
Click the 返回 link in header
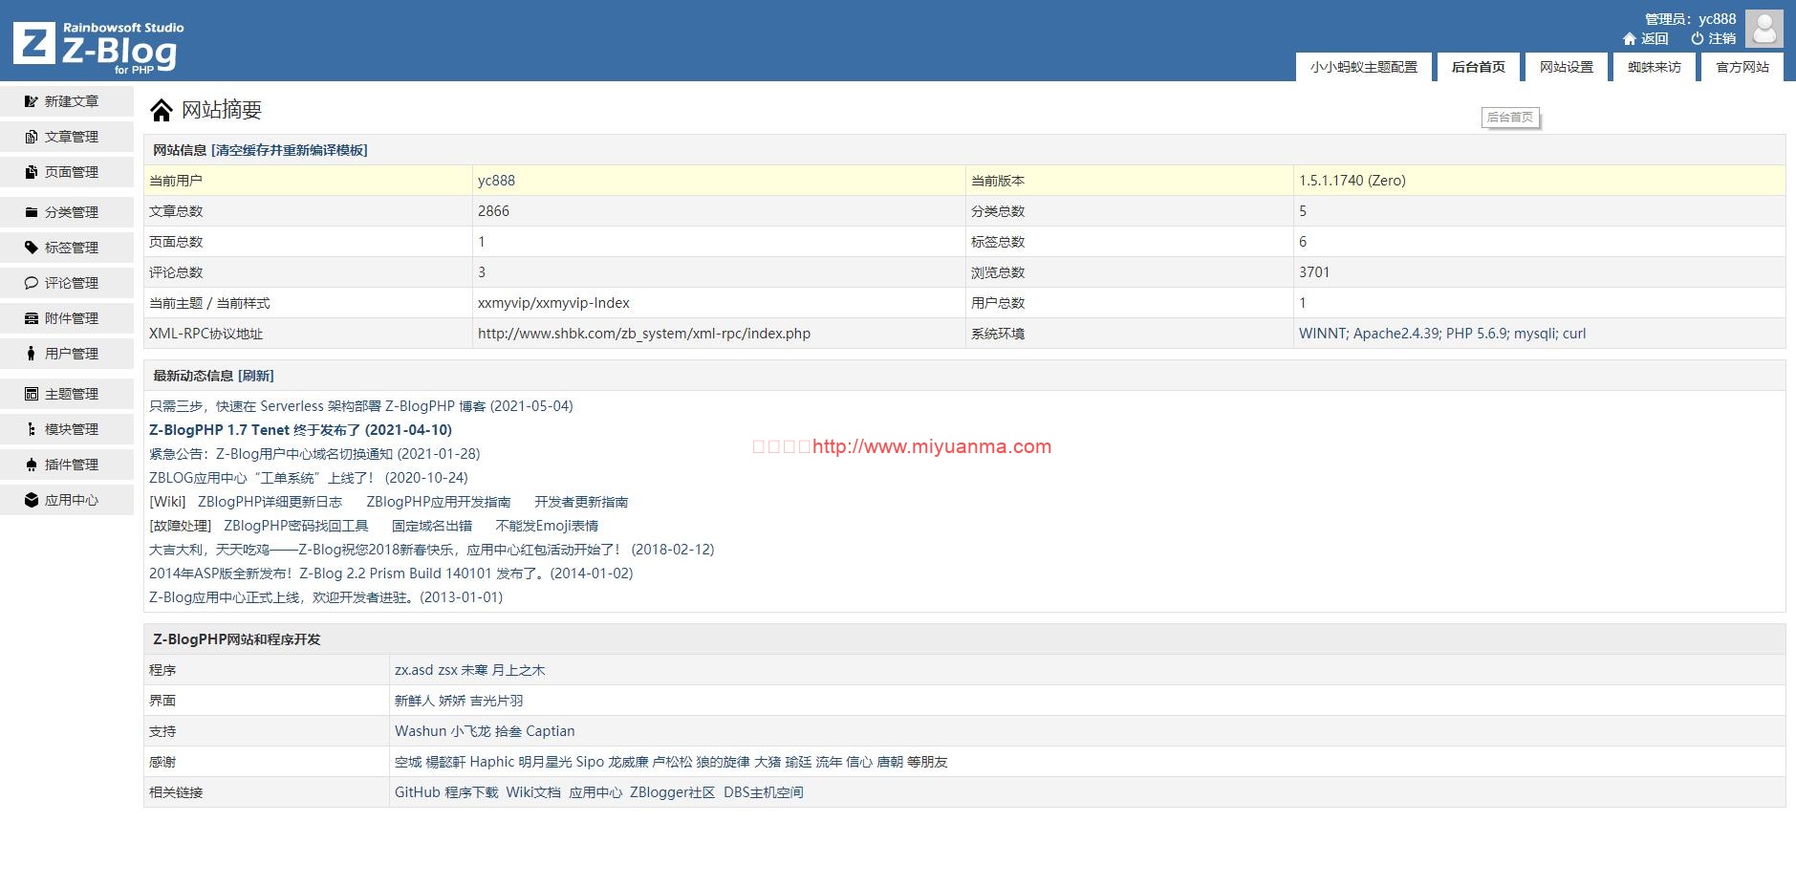[x=1655, y=39]
